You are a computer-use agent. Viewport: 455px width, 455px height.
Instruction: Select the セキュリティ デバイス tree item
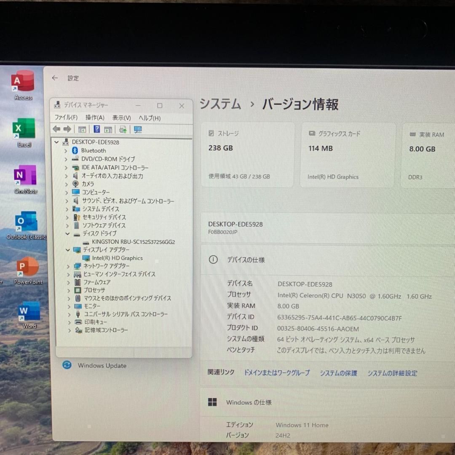(x=104, y=217)
